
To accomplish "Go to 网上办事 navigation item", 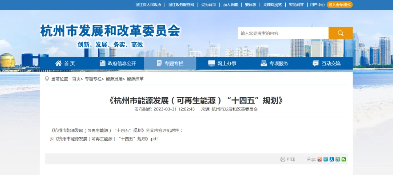I will [222, 63].
